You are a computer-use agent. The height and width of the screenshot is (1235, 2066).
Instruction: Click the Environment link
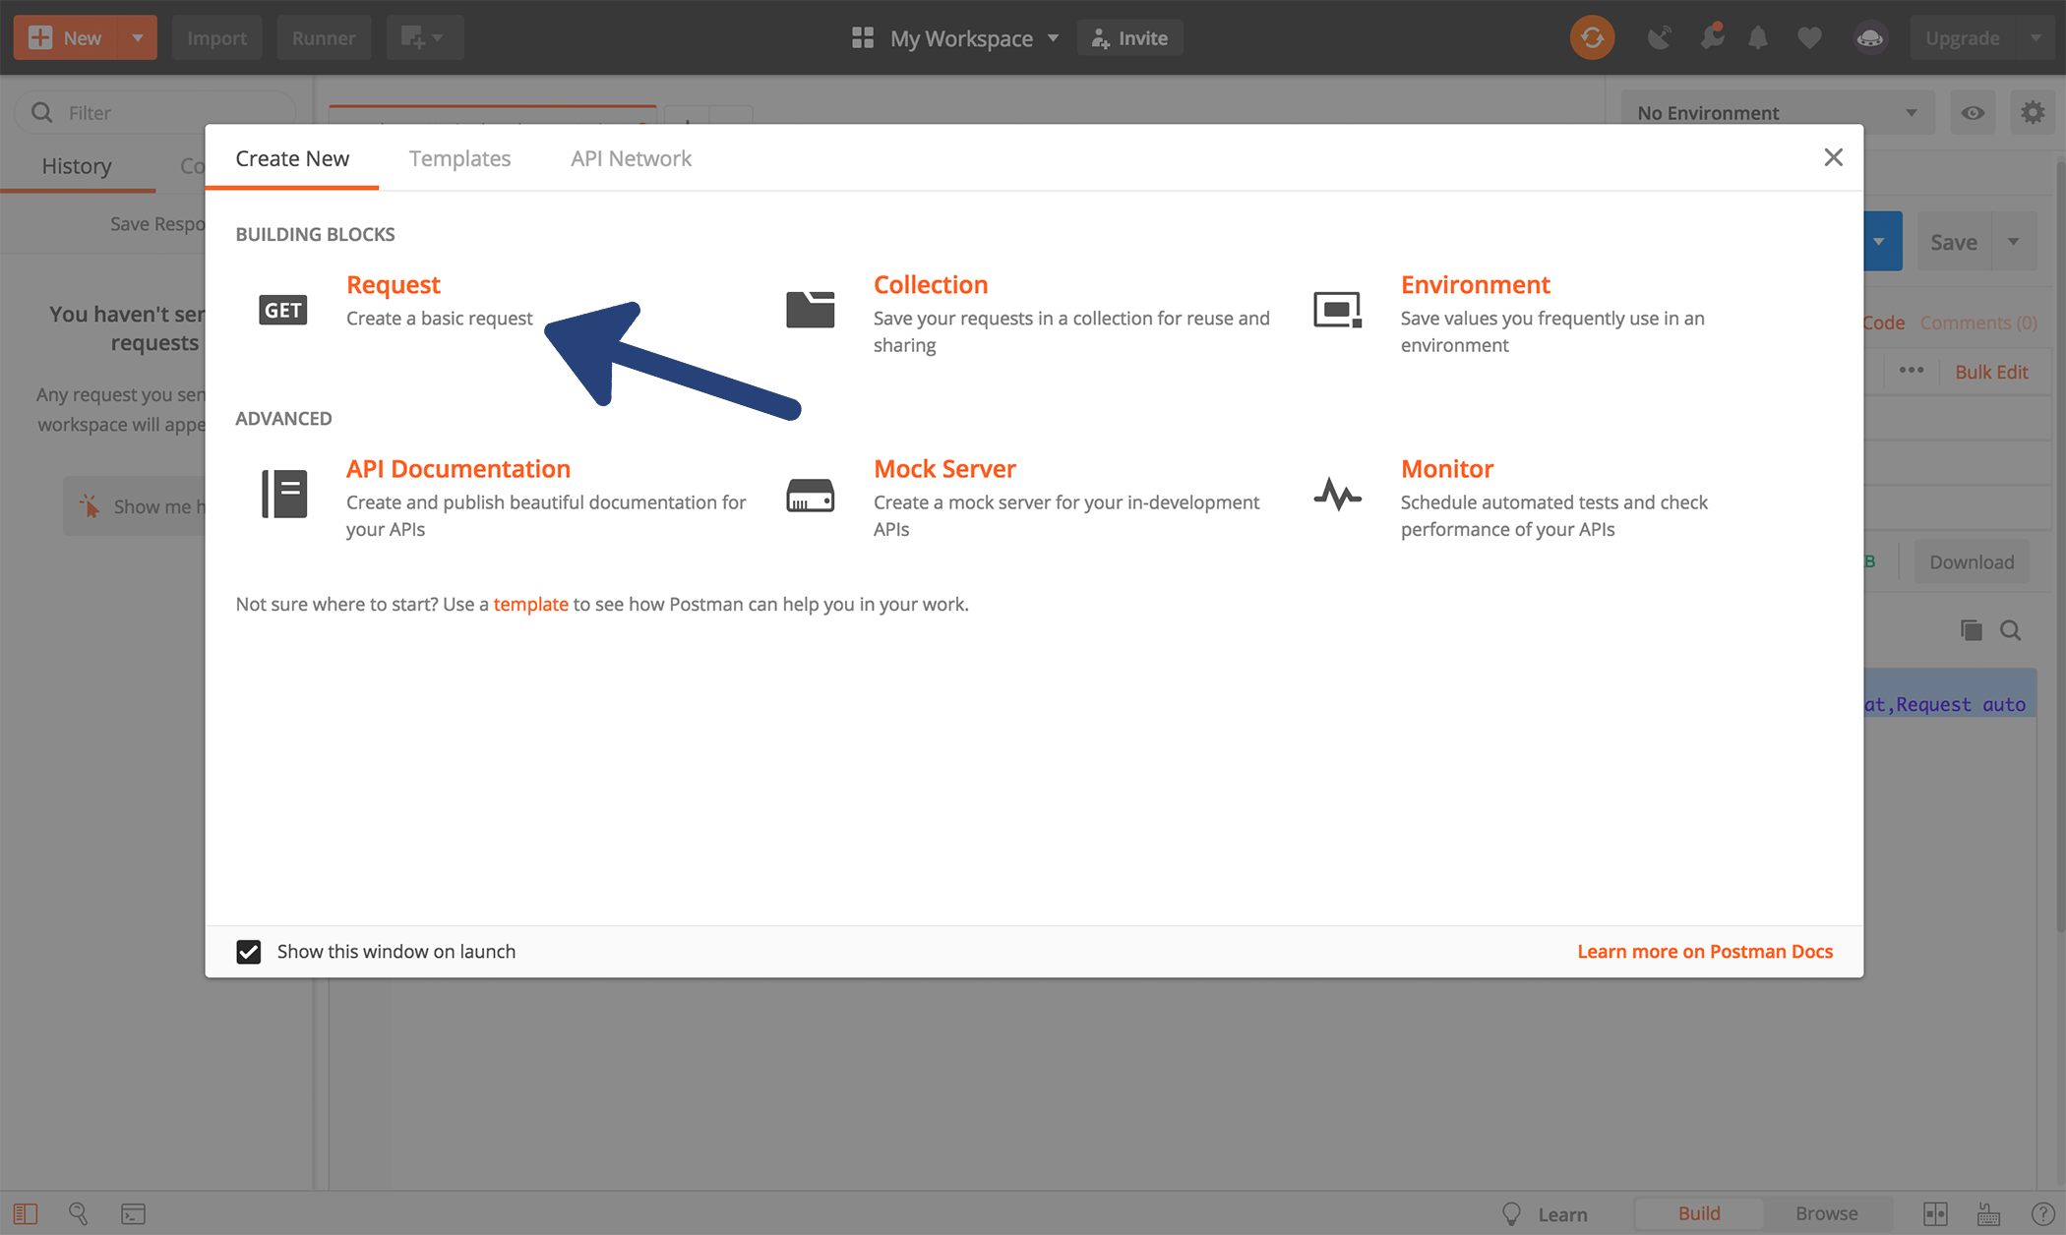click(x=1476, y=284)
